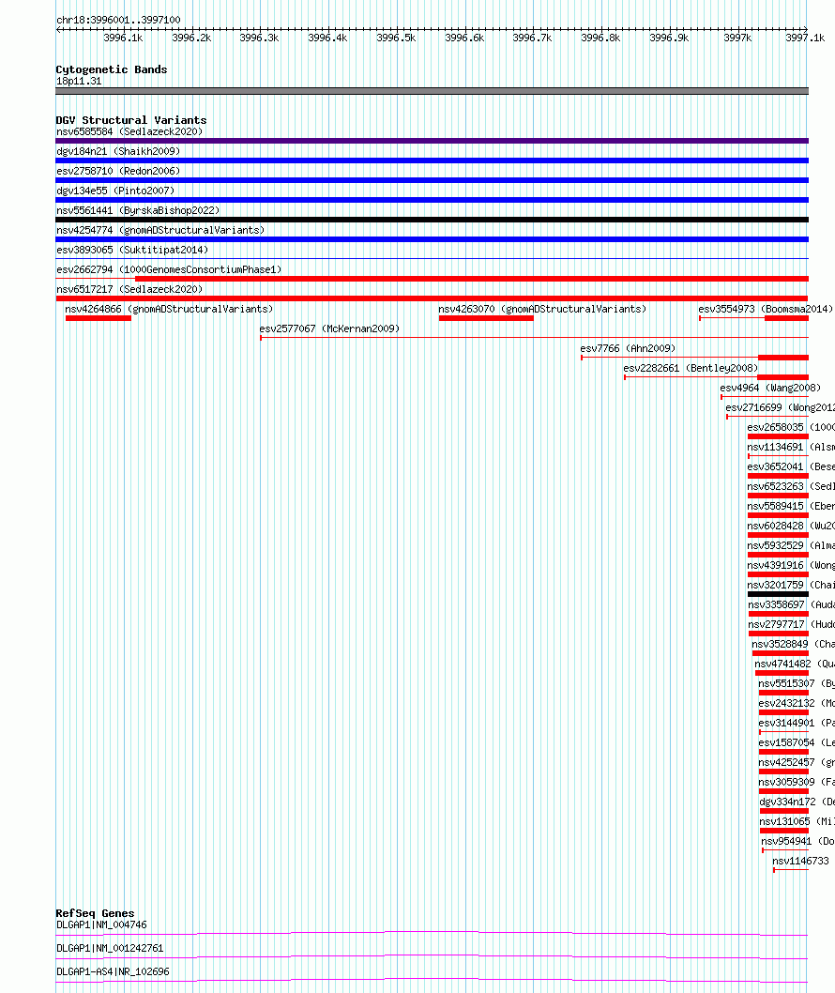Select variant nsv6585584 (Sedlazeck2020) label
The width and height of the screenshot is (835, 993).
129,131
